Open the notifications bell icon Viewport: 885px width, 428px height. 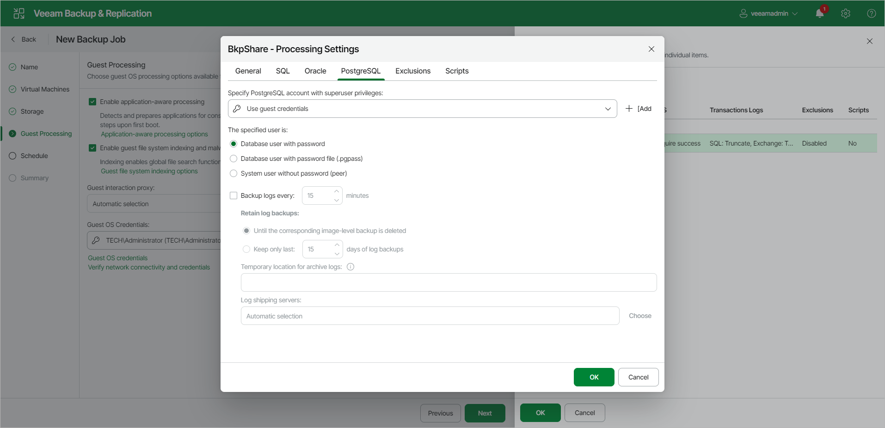pos(820,13)
